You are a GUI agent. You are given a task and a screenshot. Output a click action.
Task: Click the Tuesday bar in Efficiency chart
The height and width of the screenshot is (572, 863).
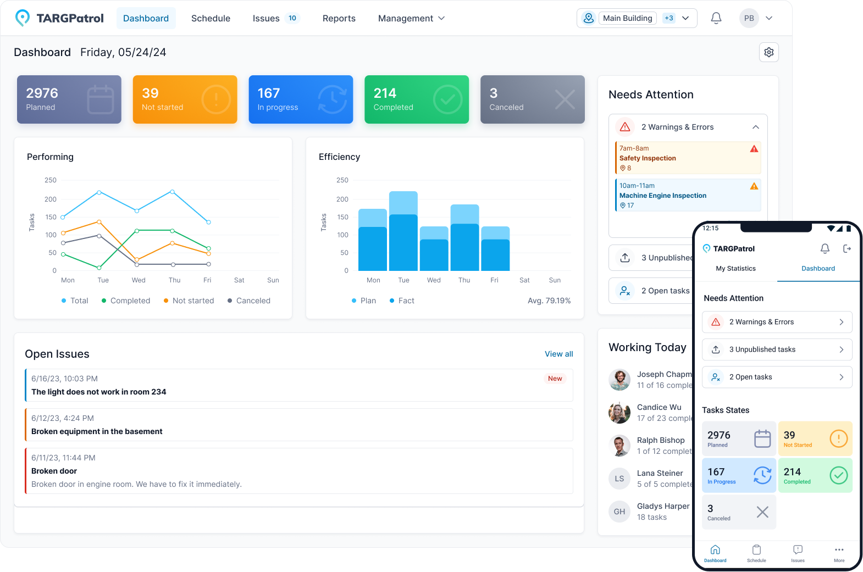click(403, 231)
